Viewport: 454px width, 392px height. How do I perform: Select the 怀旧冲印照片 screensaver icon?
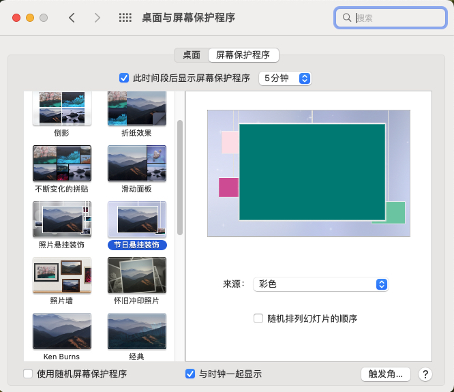tap(136, 275)
